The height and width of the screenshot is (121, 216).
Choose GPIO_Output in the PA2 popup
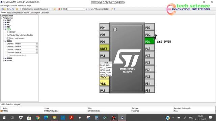(106, 73)
